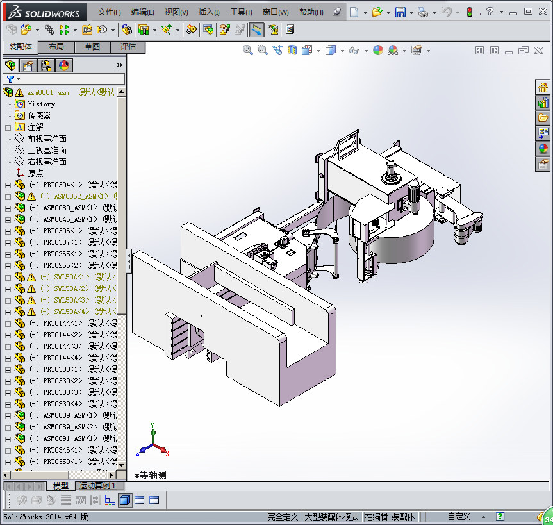Click the Previous View icon

coord(277,50)
